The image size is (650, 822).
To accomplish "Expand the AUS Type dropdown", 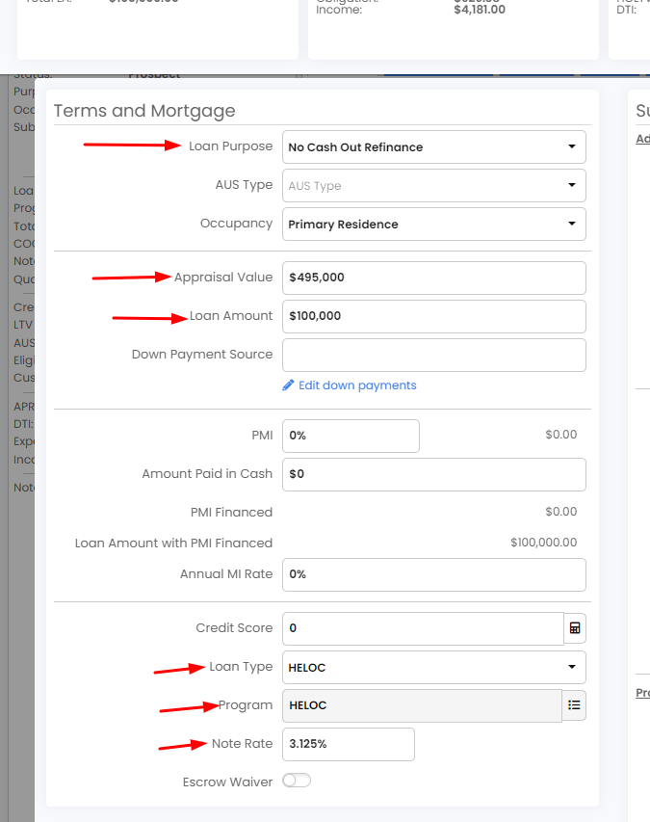I will (x=433, y=186).
